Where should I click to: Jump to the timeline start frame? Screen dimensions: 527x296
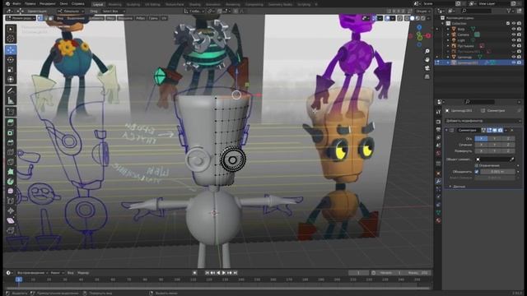click(x=207, y=273)
